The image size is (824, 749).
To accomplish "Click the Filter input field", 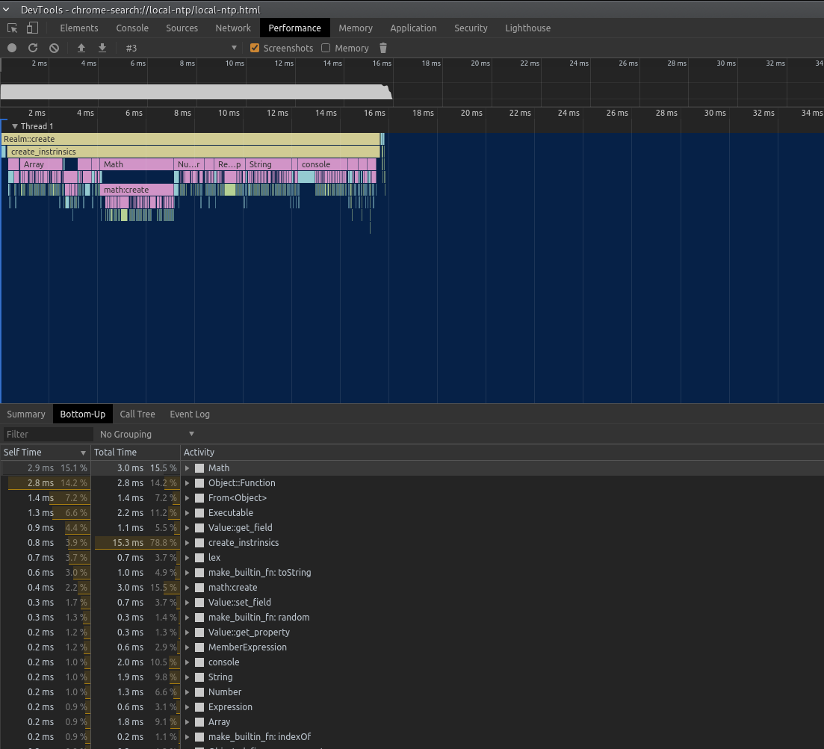I will pyautogui.click(x=46, y=434).
